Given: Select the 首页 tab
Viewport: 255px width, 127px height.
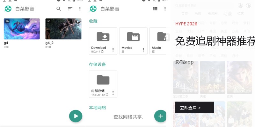Looking at the screenshot, I should (185, 14).
